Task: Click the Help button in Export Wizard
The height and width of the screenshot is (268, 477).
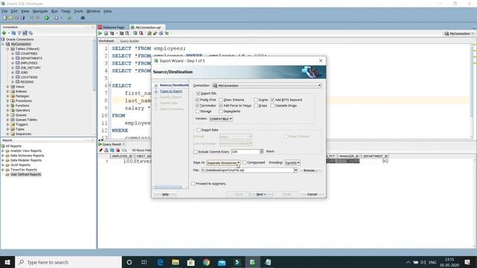Action: 165,194
